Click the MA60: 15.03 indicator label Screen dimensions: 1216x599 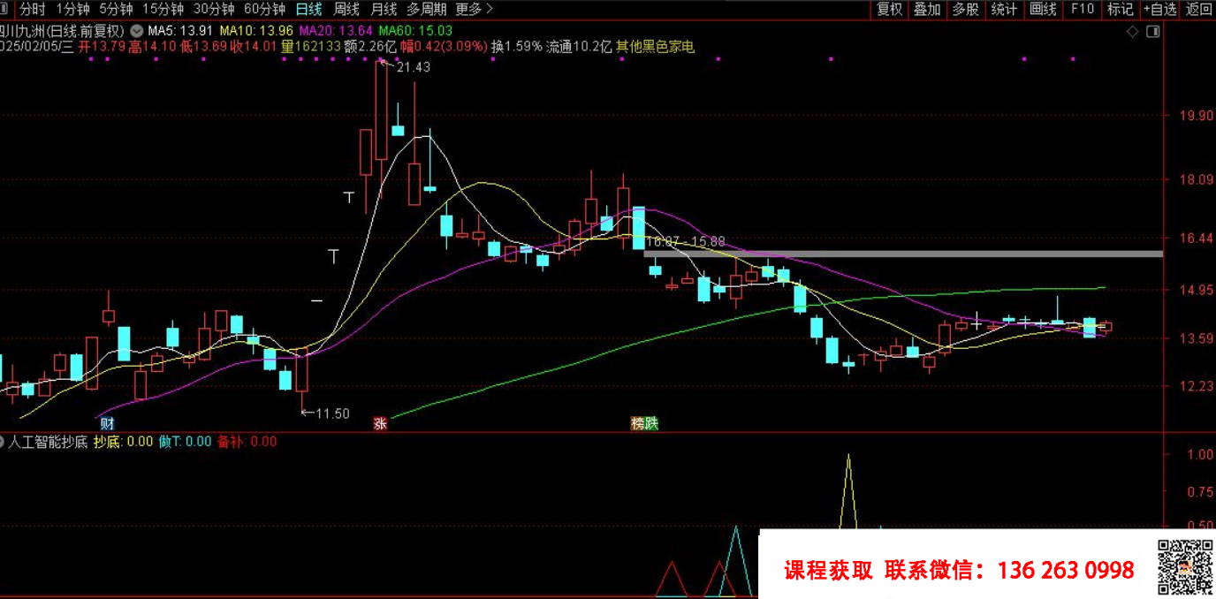pyautogui.click(x=415, y=30)
